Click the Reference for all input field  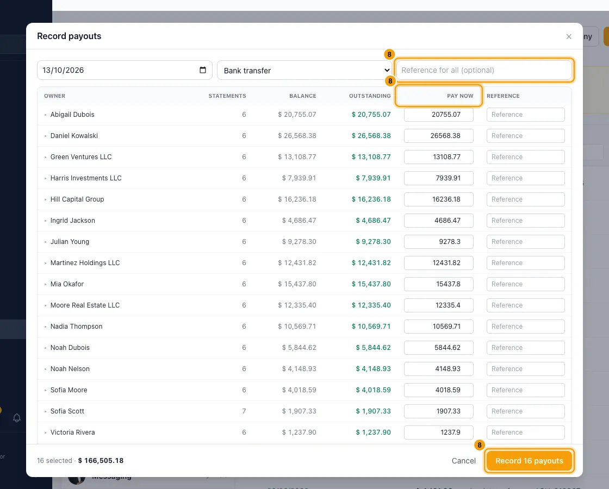[484, 70]
